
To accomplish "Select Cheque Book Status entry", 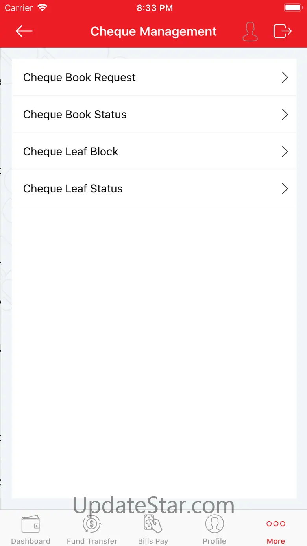I will 154,115.
